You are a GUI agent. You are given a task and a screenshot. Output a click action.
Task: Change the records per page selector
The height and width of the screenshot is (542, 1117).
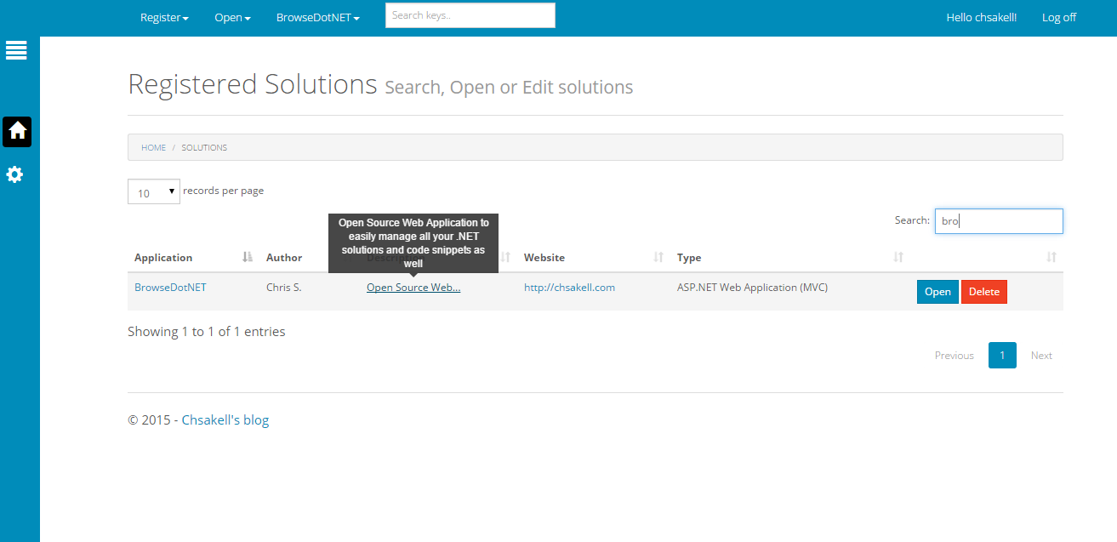point(154,192)
